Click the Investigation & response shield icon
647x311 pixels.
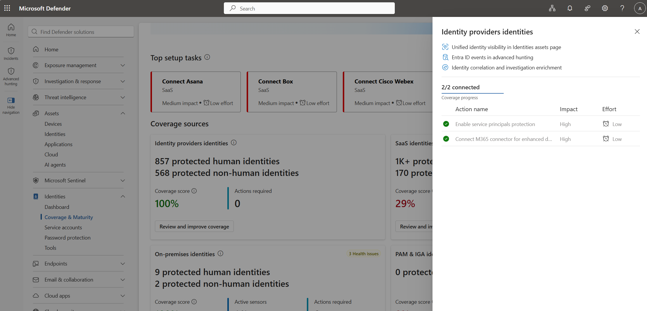coord(36,81)
